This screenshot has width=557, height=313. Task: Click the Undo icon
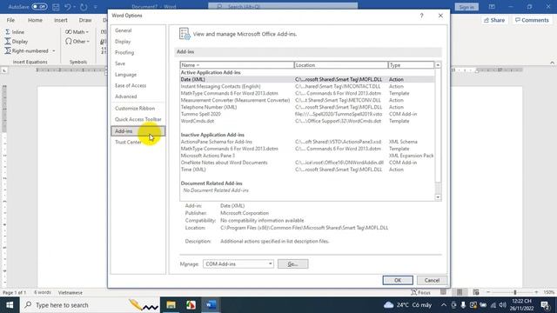coord(68,7)
